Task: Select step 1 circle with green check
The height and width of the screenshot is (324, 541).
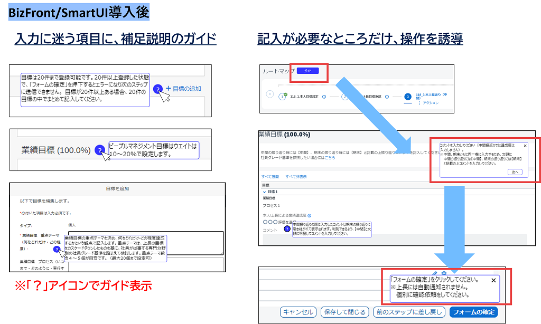Action: coord(282,97)
